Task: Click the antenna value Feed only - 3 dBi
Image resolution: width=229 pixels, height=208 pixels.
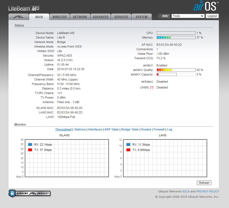Action: pyautogui.click(x=68, y=102)
